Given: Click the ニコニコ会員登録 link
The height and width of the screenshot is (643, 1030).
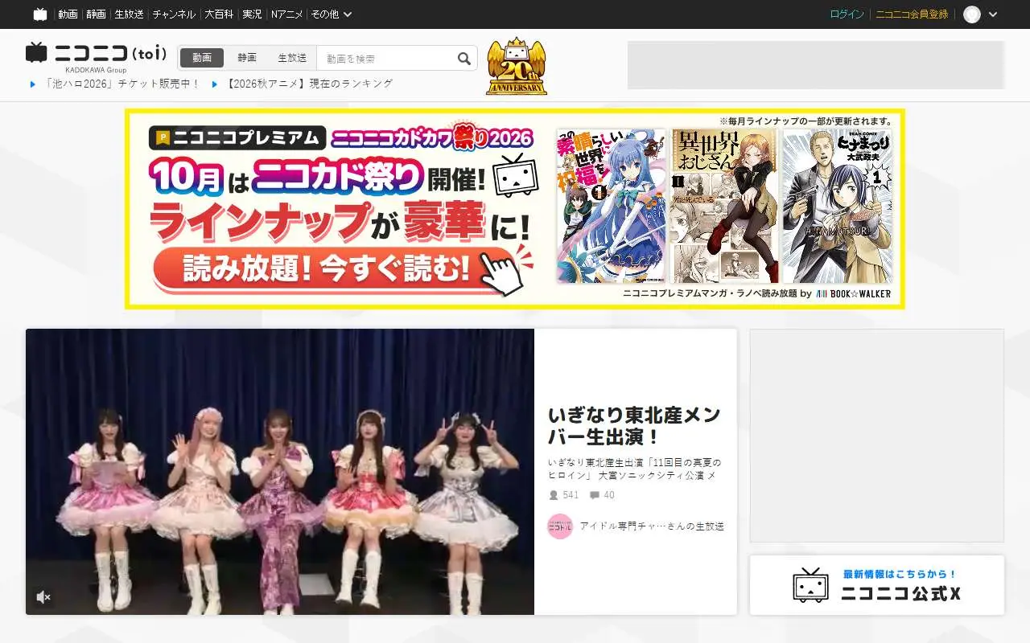Looking at the screenshot, I should click(912, 14).
